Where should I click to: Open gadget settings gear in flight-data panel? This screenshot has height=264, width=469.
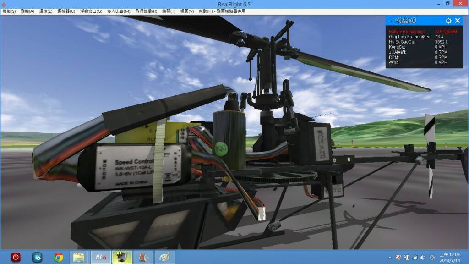click(x=448, y=21)
